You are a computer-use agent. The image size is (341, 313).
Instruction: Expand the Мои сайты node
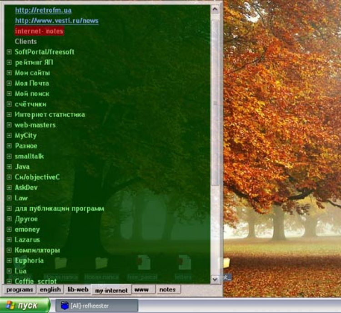coord(9,73)
